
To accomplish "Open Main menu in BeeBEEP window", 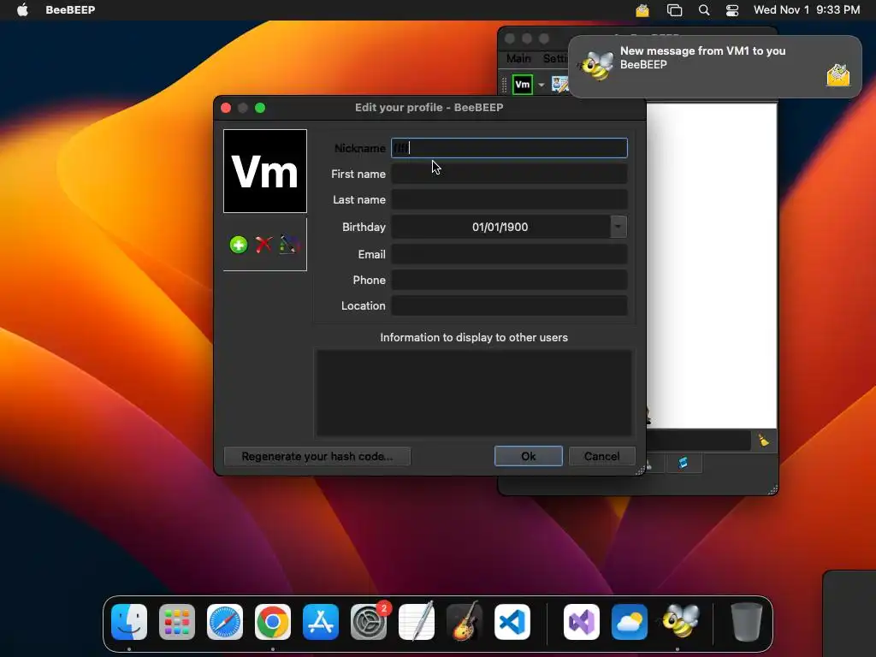I will coord(518,59).
